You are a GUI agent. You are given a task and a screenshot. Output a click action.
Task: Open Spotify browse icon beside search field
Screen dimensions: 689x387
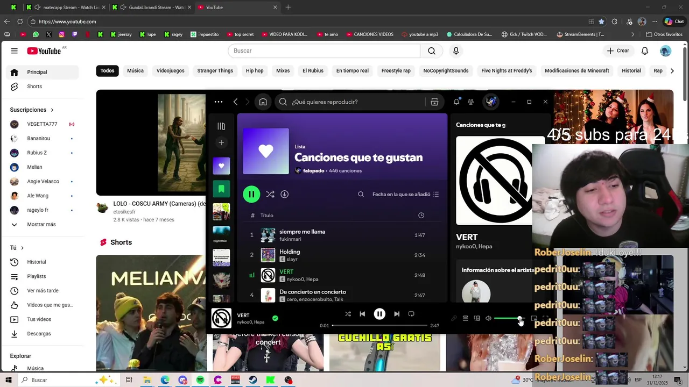click(434, 102)
